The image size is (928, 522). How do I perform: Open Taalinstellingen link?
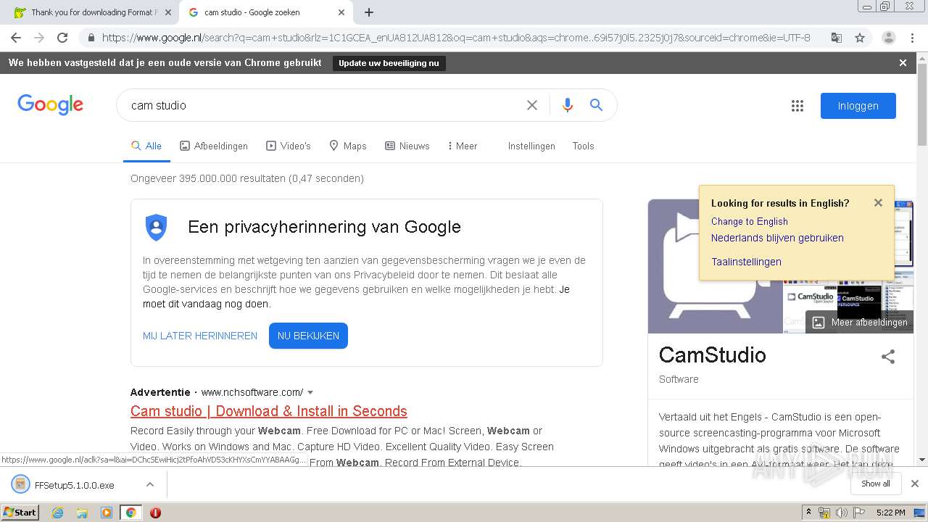pos(746,262)
